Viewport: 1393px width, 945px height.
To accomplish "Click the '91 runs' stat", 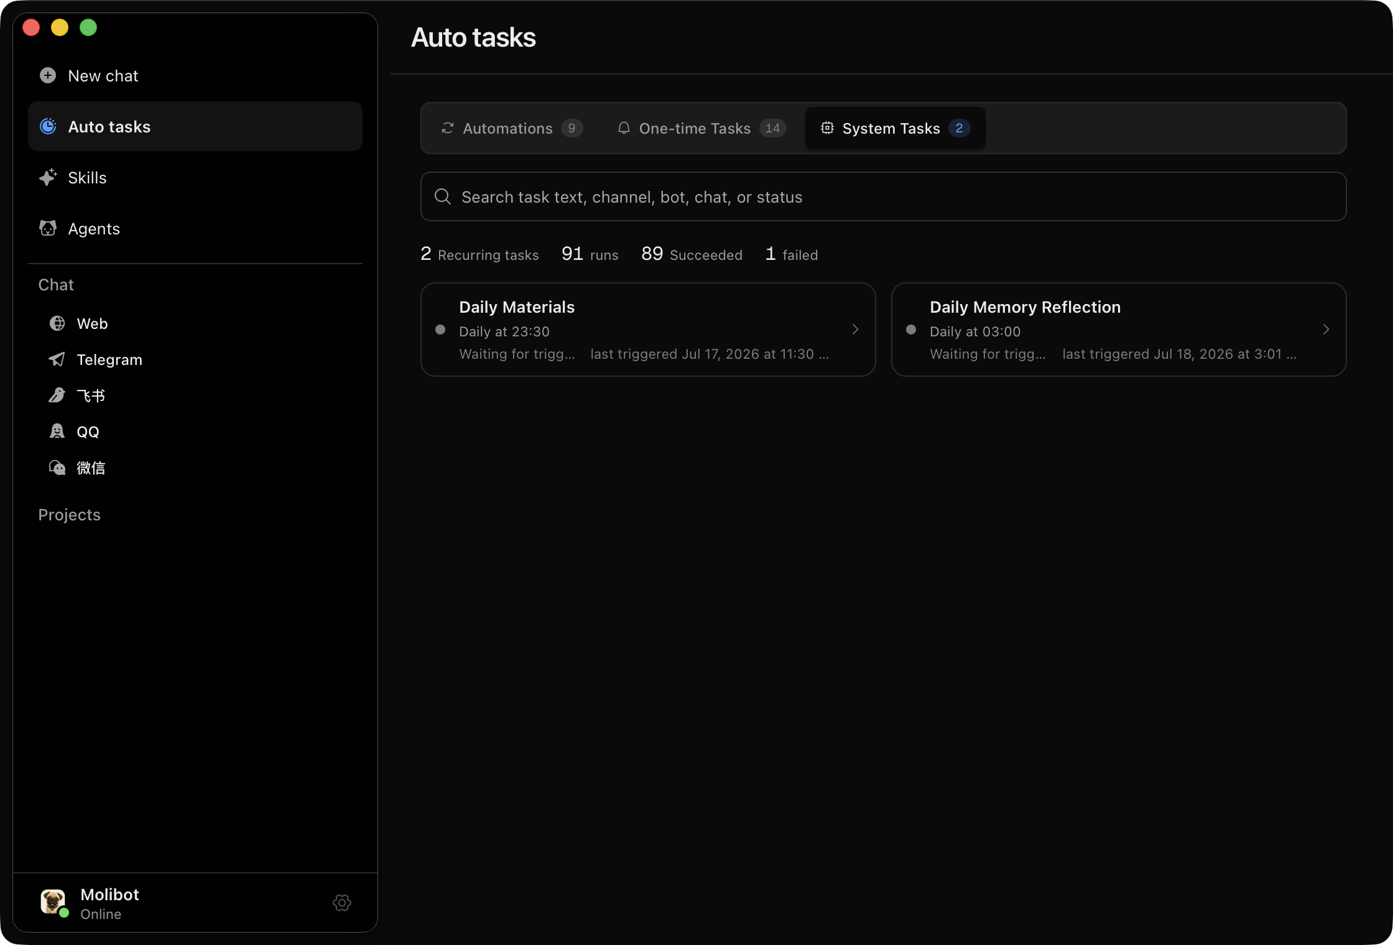I will [590, 254].
